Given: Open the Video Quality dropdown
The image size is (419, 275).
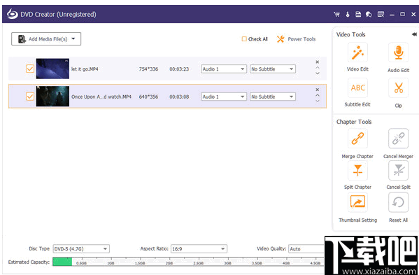Looking at the screenshot, I should pos(306,249).
